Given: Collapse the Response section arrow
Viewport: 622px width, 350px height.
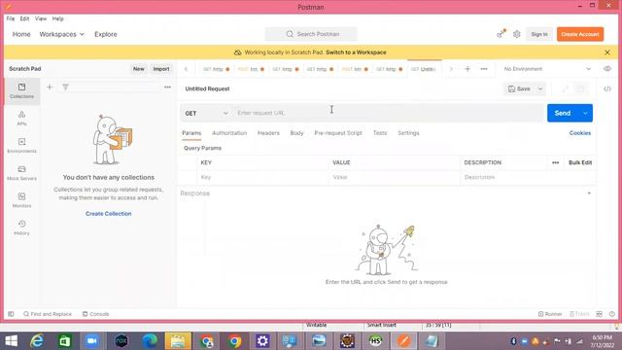Looking at the screenshot, I should (x=589, y=193).
